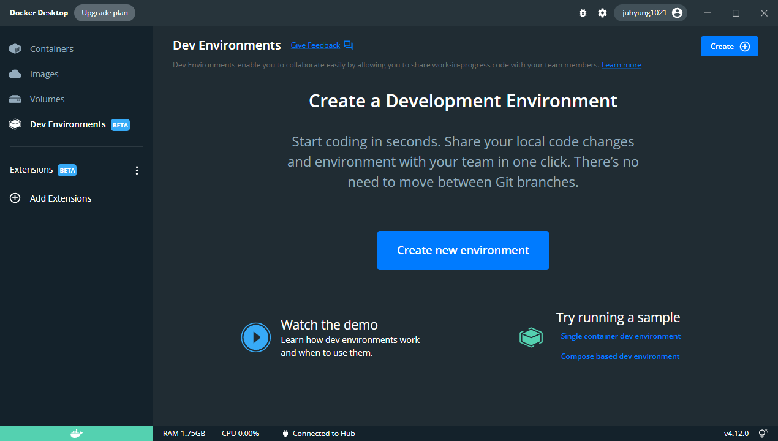Click the Create new environment button

463,251
